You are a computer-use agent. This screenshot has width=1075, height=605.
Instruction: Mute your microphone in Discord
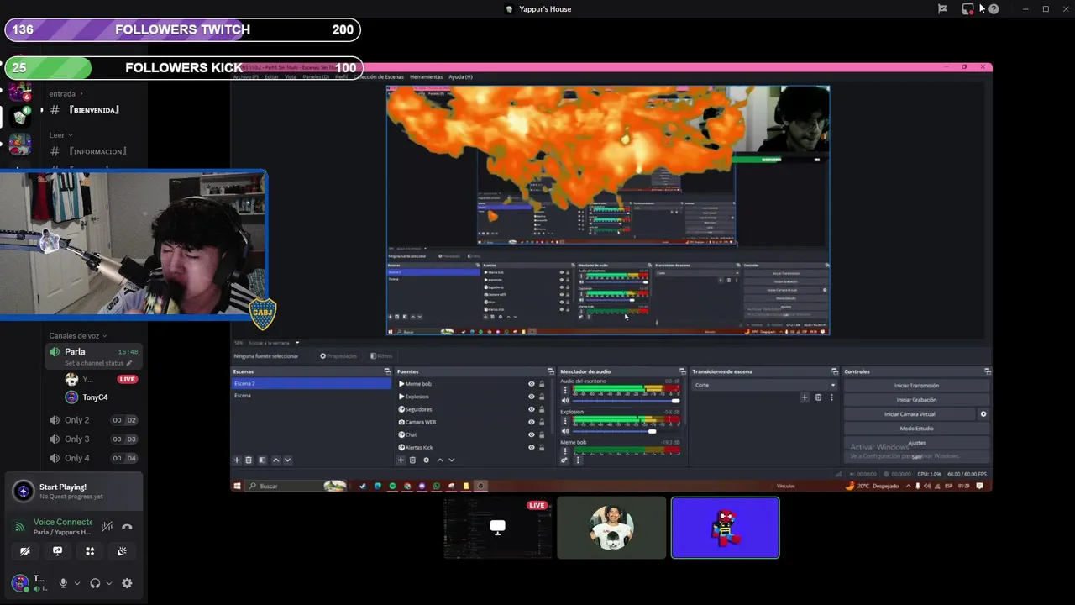pyautogui.click(x=63, y=583)
